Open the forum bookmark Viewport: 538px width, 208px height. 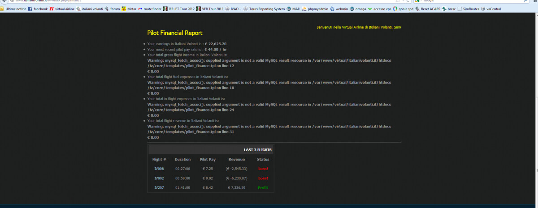[x=113, y=9]
